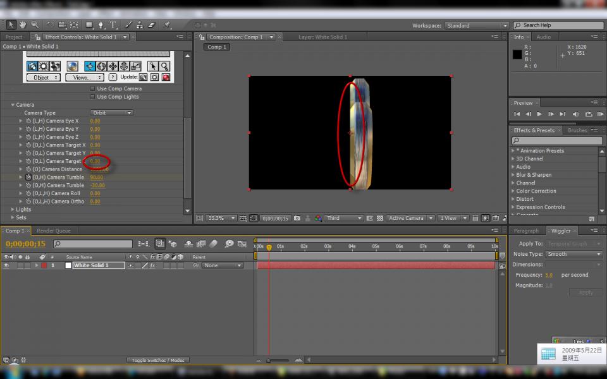607x379 pixels.
Task: Select the Hand tool in toolbar
Action: click(x=23, y=25)
